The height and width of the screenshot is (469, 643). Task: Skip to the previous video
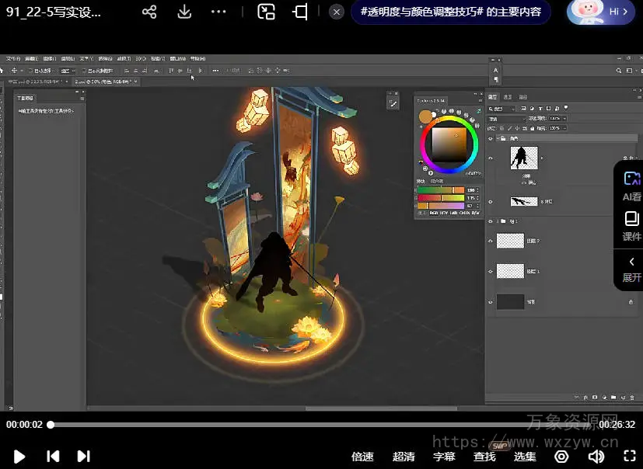tap(52, 457)
